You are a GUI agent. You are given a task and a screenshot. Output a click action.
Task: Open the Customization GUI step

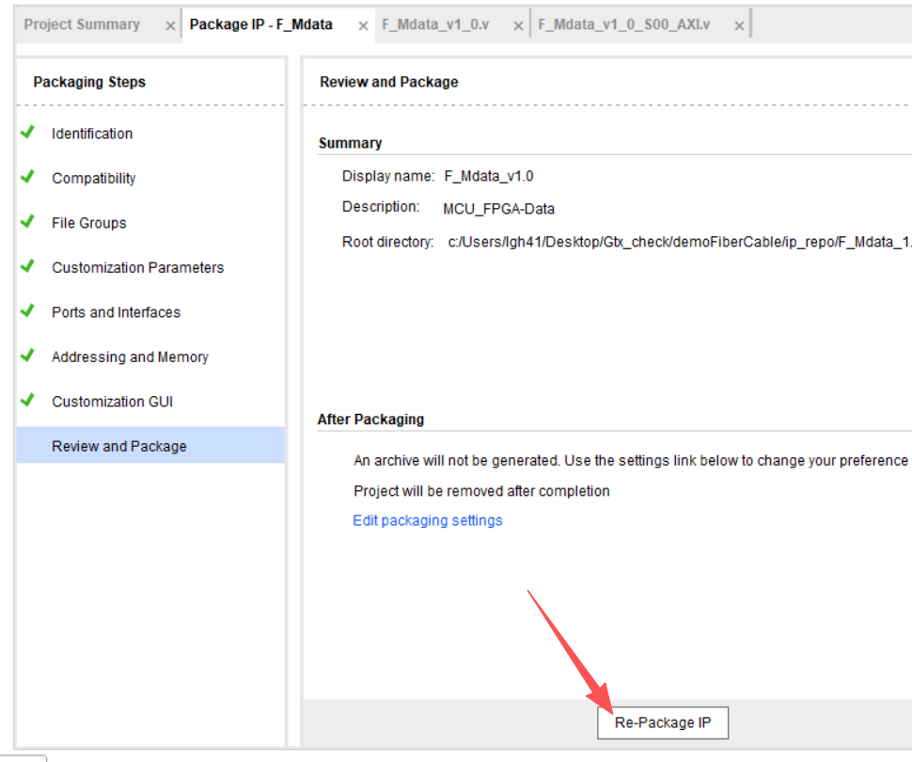pyautogui.click(x=112, y=402)
